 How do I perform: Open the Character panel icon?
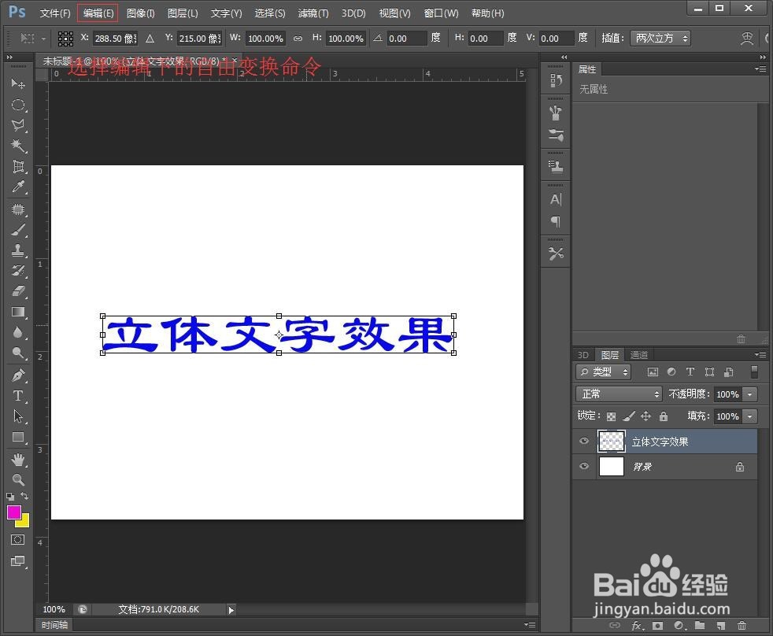pos(556,199)
